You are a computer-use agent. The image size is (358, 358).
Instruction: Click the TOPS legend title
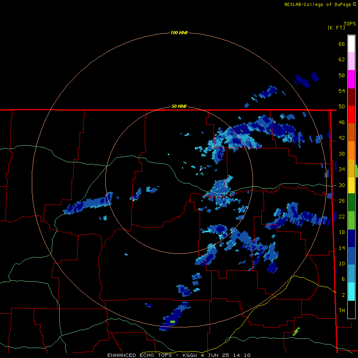pos(350,24)
